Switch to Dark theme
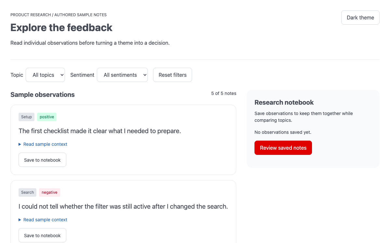Image resolution: width=390 pixels, height=243 pixels. coord(360,17)
